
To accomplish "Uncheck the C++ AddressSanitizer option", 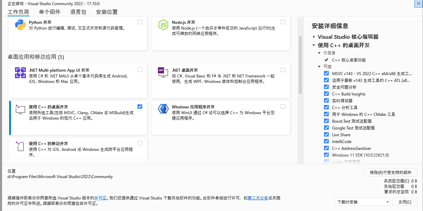I will pos(326,148).
